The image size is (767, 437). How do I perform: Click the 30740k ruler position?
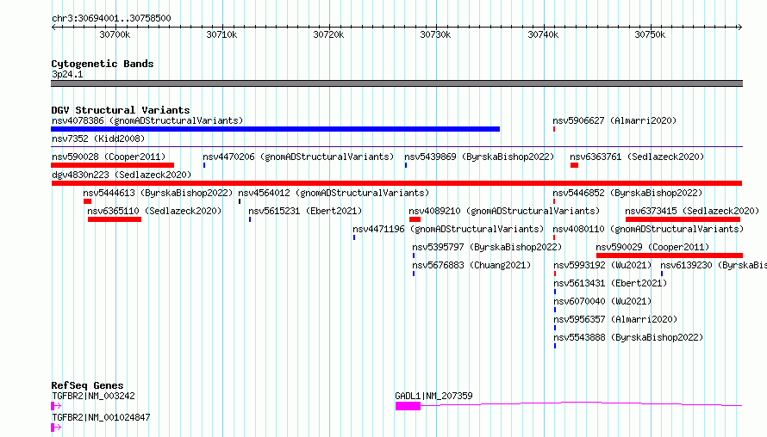click(x=543, y=34)
